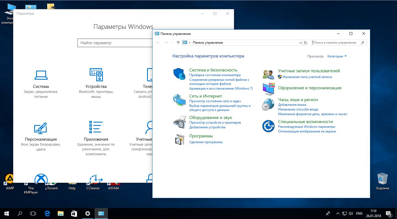Viewport: 397px width, 219px height.
Task: Click the Оформление и персонализация monitor icon
Action: coord(268,89)
